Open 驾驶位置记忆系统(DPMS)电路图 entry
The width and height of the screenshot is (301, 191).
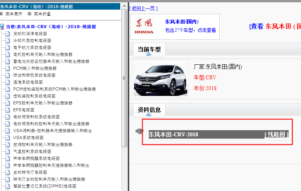coord(45,186)
